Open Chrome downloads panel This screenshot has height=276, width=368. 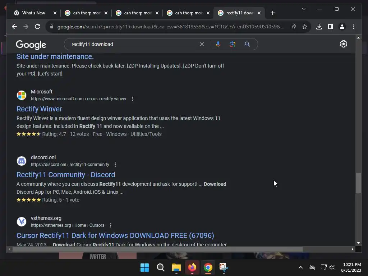tap(319, 27)
